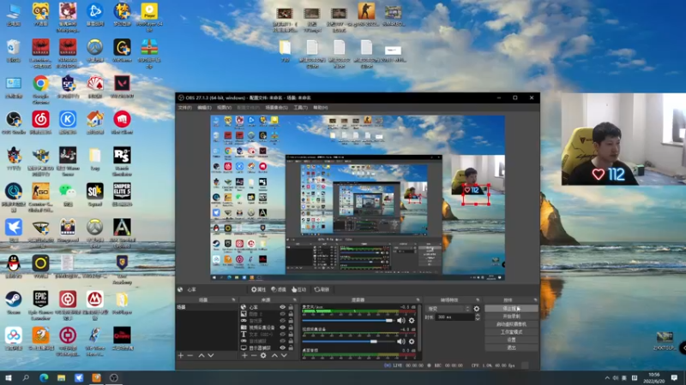Click the gear icon in Sources panel bottom toolbar
The image size is (686, 385).
[263, 355]
